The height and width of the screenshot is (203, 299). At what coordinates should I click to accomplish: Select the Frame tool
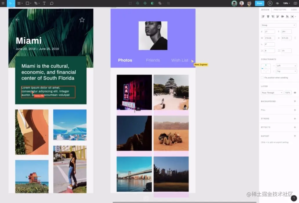[19, 3]
